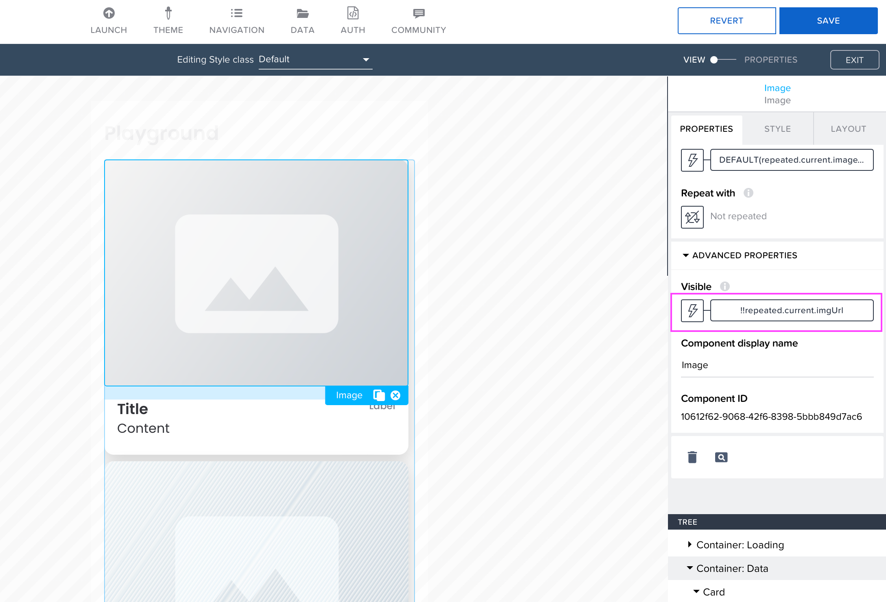This screenshot has width=886, height=602.
Task: Click the Playground page heading
Action: tap(161, 133)
